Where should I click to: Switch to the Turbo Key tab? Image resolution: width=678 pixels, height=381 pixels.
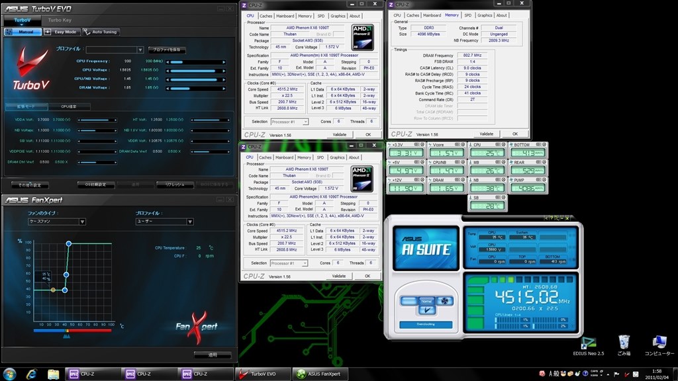pos(60,20)
